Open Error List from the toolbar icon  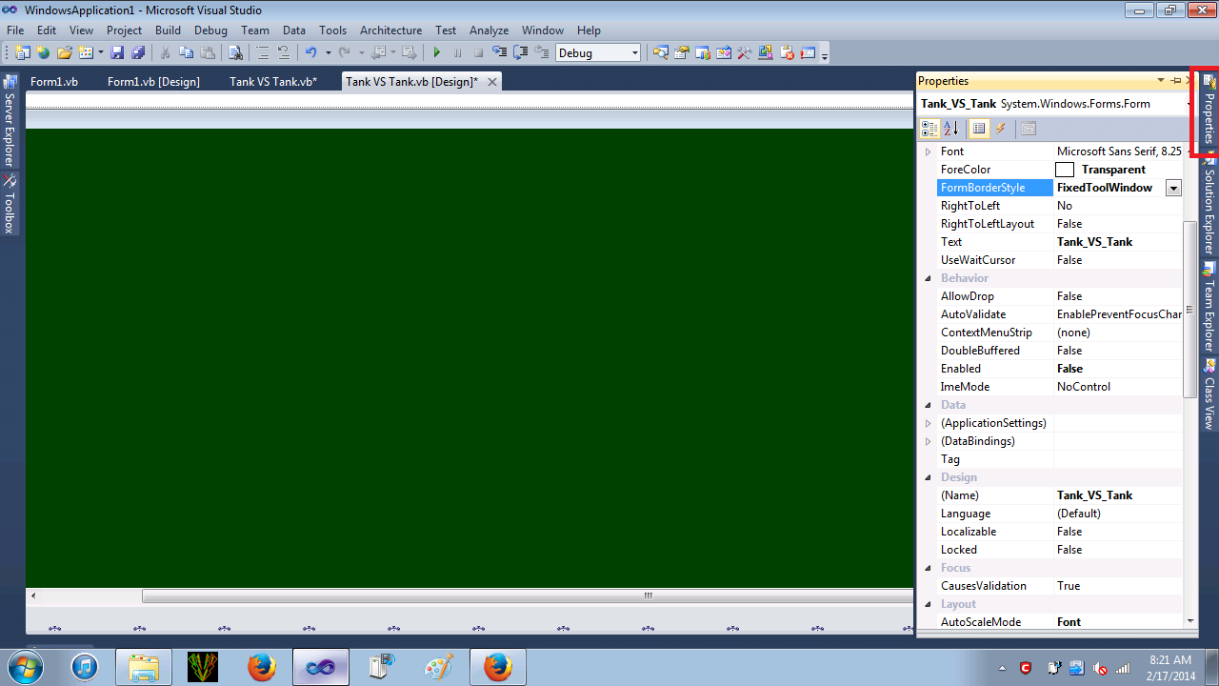[x=788, y=53]
